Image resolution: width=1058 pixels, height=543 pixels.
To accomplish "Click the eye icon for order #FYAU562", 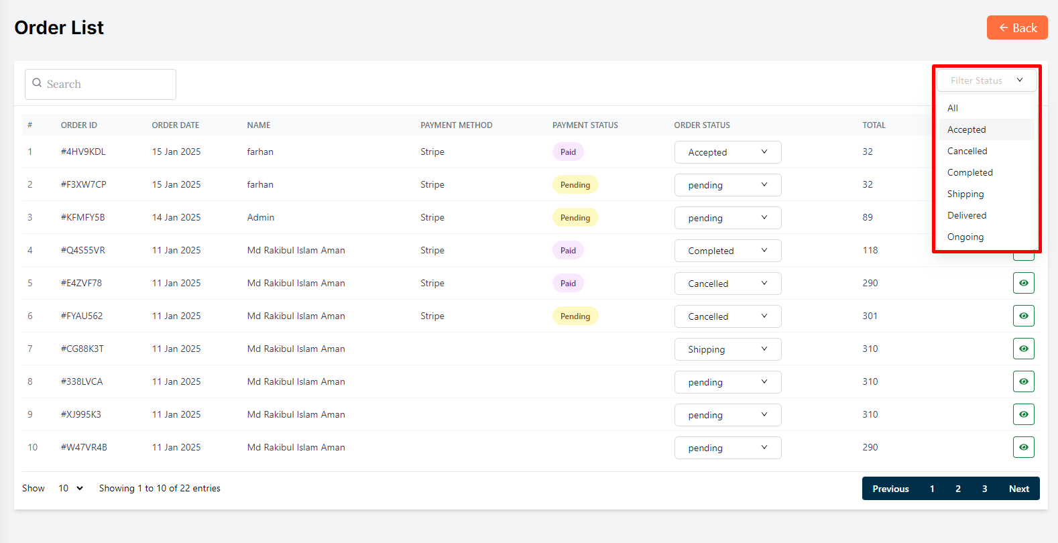I will 1023,316.
